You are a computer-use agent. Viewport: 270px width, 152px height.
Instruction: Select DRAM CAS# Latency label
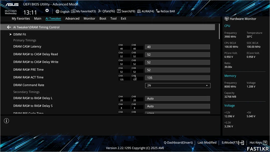27,46
